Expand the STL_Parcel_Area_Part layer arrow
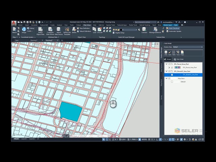The height and width of the screenshot is (162, 216). click(x=169, y=67)
